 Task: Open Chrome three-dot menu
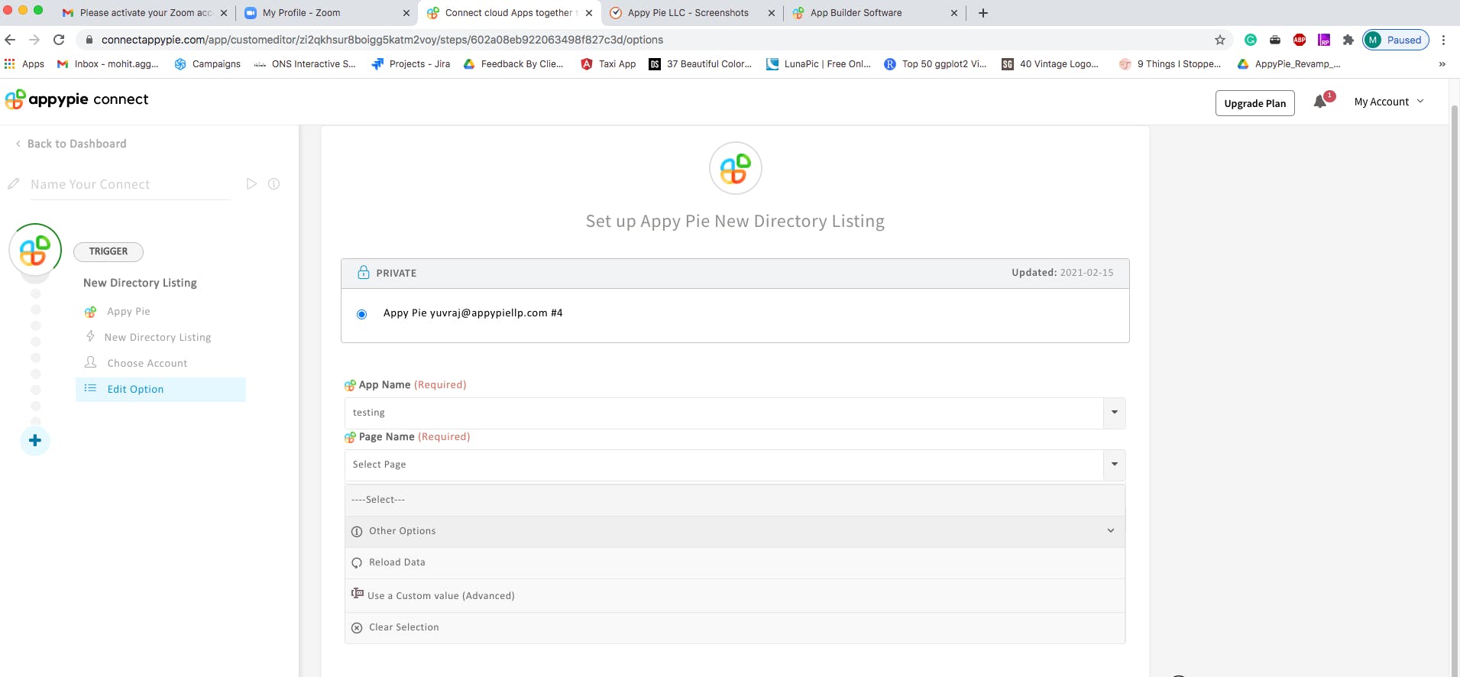point(1443,40)
